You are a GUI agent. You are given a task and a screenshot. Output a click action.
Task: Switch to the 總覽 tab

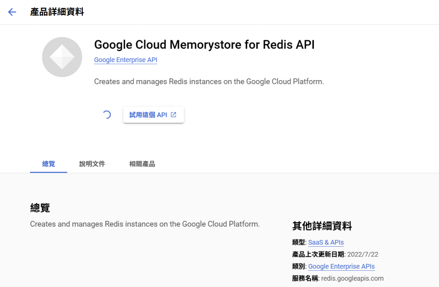pos(48,164)
